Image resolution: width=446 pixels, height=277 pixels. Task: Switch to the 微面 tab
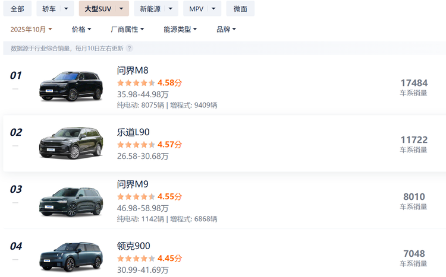(240, 9)
